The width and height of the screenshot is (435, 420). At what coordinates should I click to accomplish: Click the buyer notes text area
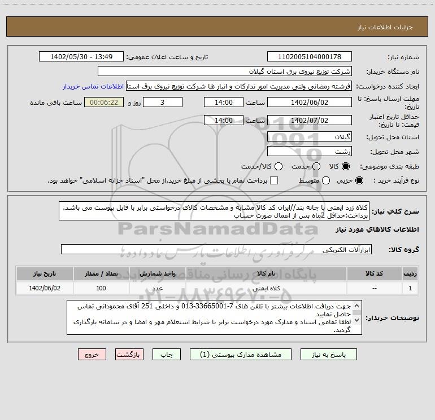click(214, 317)
